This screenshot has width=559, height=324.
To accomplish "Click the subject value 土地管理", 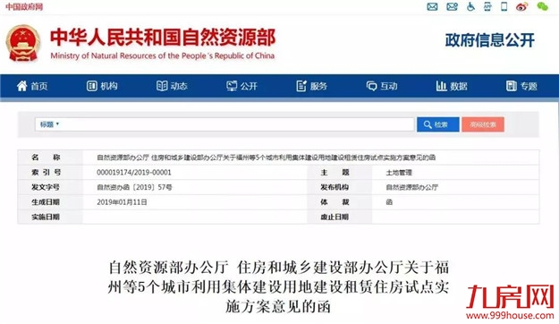I will [x=399, y=173].
